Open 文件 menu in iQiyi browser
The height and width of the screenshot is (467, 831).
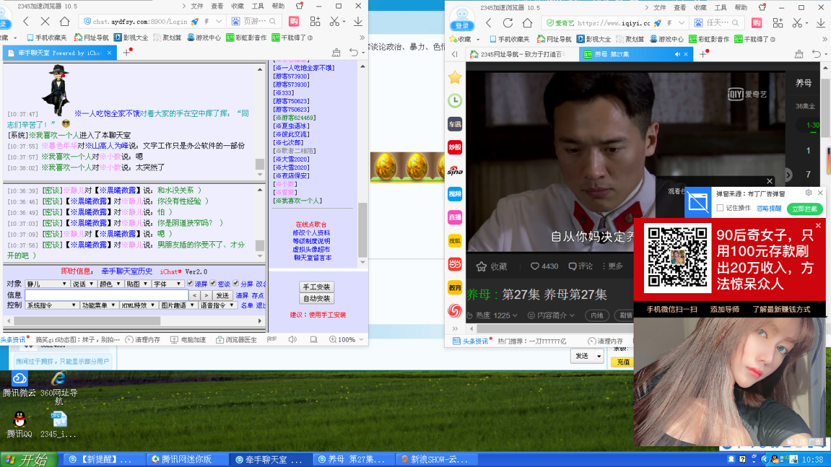tap(660, 8)
